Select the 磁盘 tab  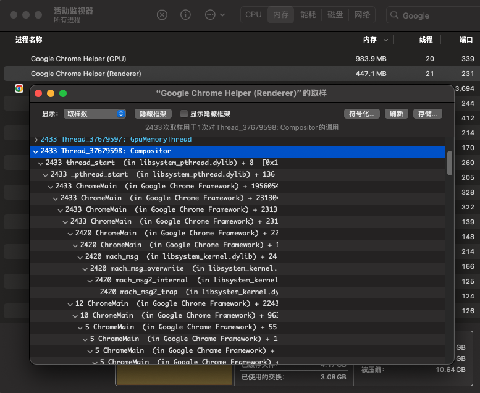(x=335, y=15)
